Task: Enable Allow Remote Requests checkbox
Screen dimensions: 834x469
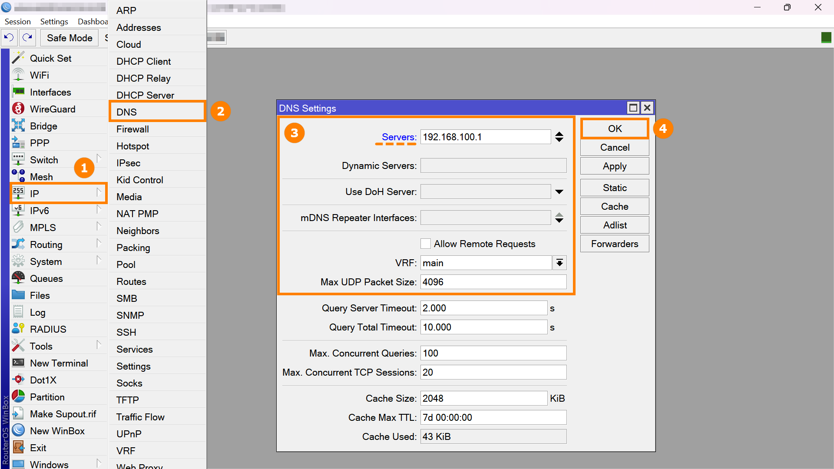Action: [426, 244]
